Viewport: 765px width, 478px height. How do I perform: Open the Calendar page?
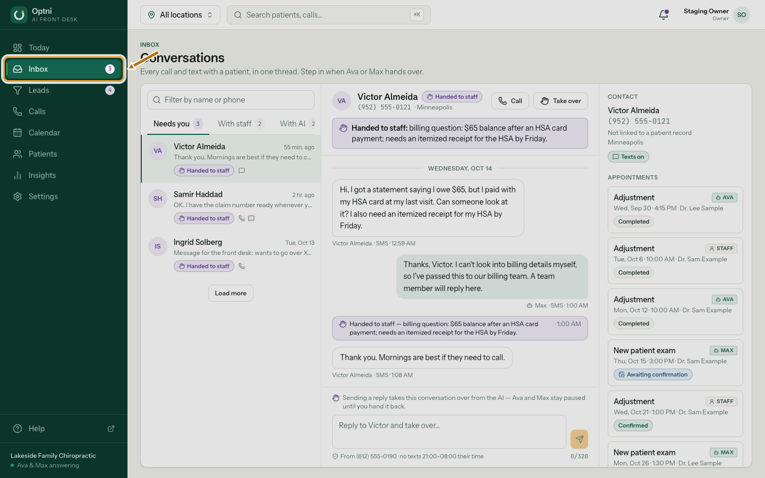64,133
